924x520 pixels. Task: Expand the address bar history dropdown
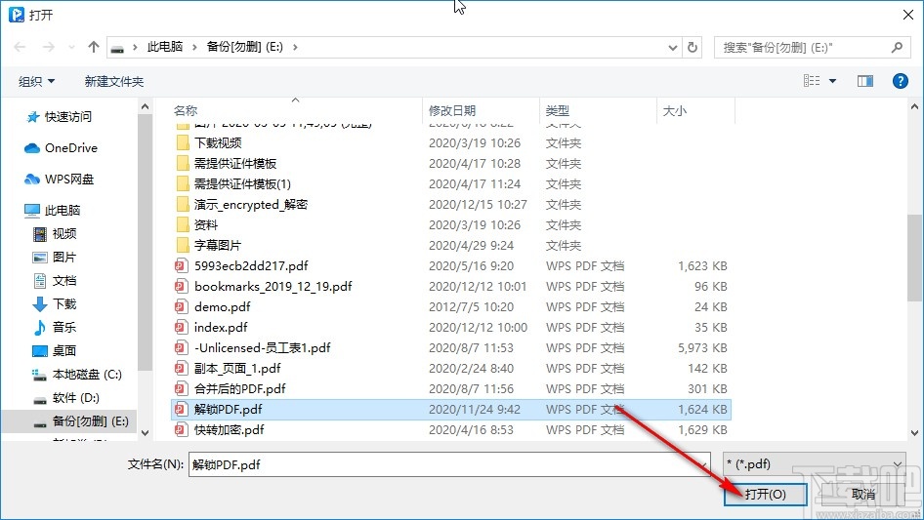point(672,47)
